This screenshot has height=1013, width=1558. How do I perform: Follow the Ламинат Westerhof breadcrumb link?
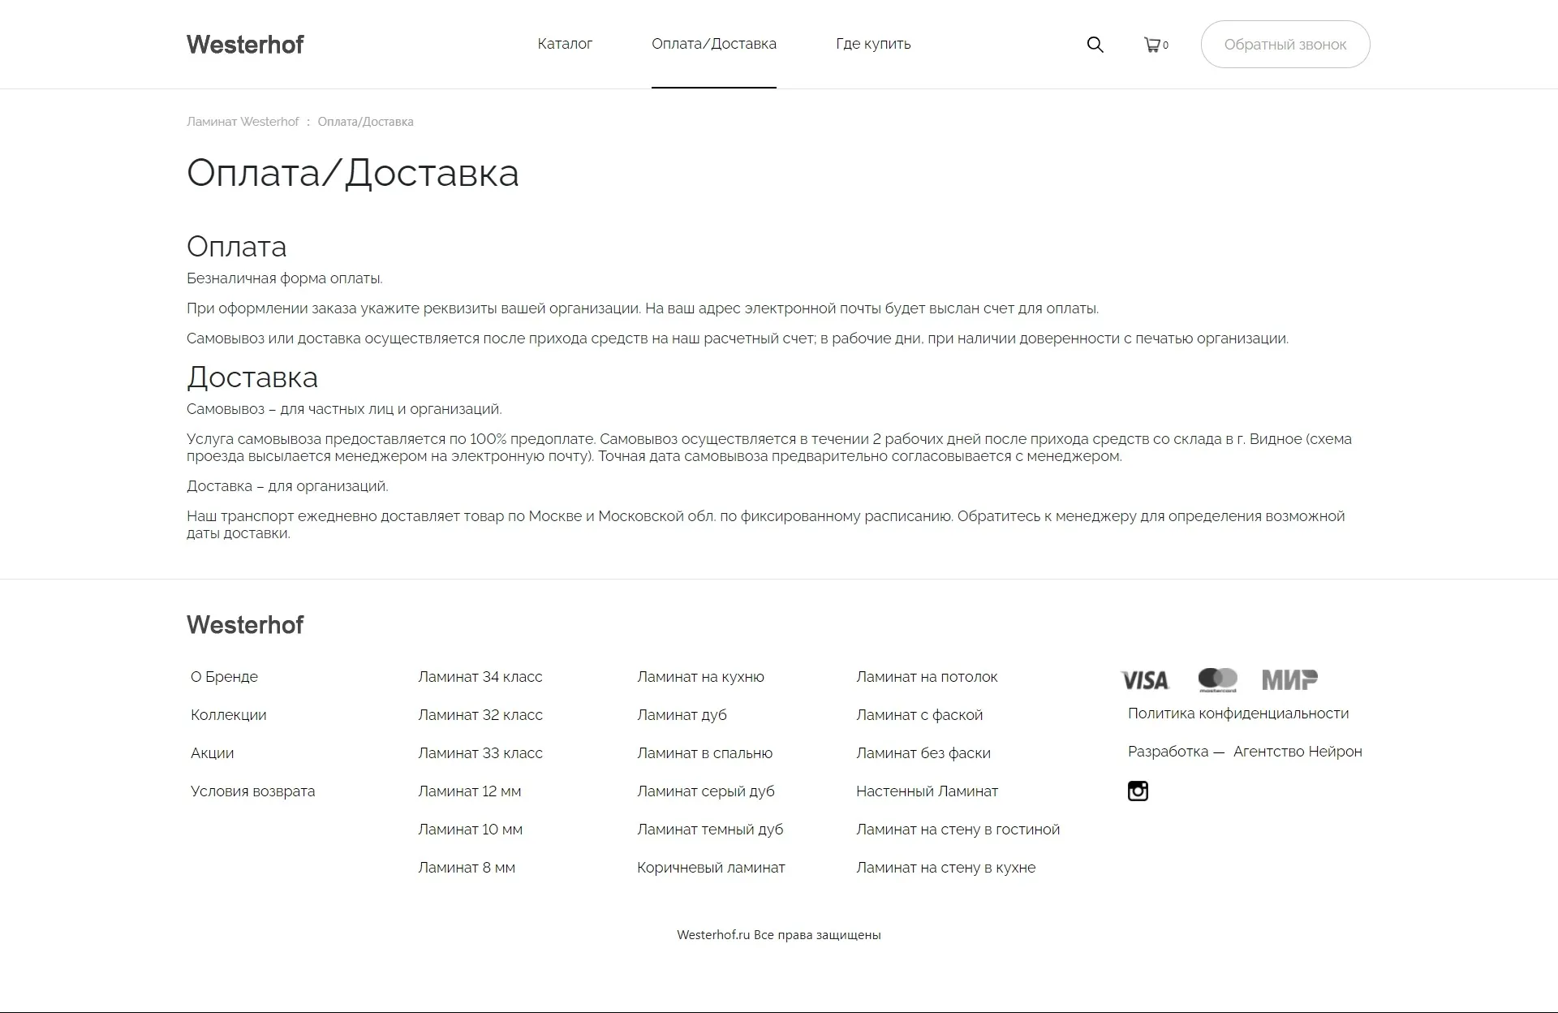point(243,122)
